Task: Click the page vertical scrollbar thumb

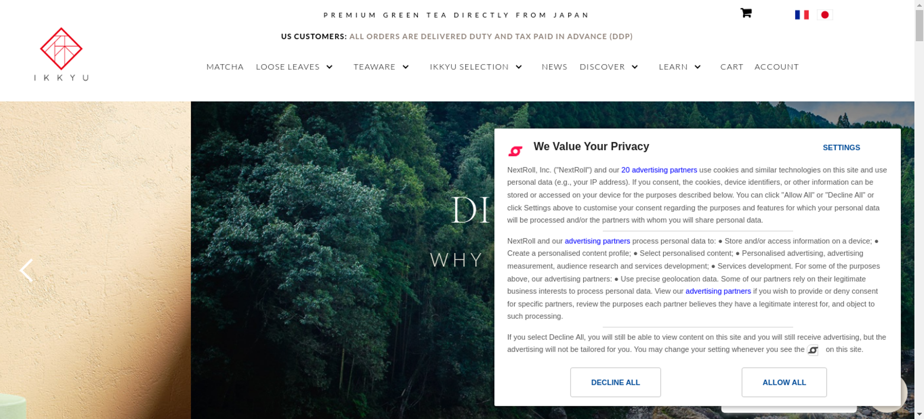Action: click(919, 25)
